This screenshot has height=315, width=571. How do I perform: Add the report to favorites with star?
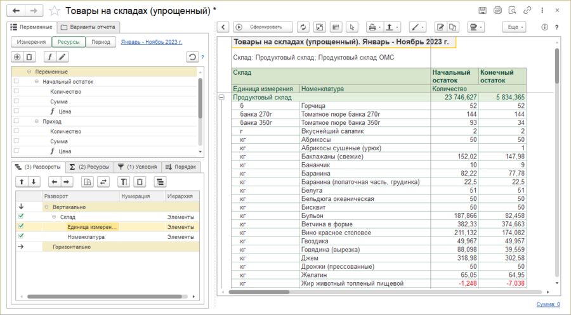click(x=55, y=11)
